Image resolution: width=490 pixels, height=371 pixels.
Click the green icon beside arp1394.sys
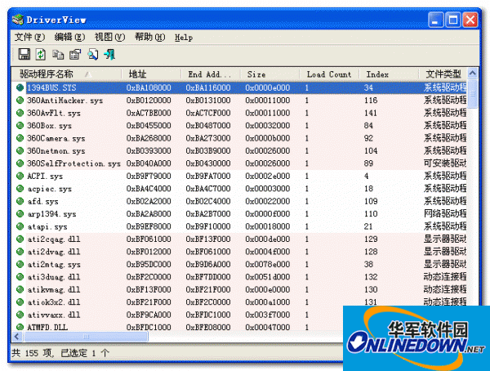(x=20, y=213)
